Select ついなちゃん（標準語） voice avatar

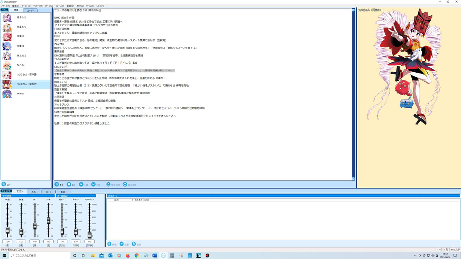pyautogui.click(x=7, y=75)
